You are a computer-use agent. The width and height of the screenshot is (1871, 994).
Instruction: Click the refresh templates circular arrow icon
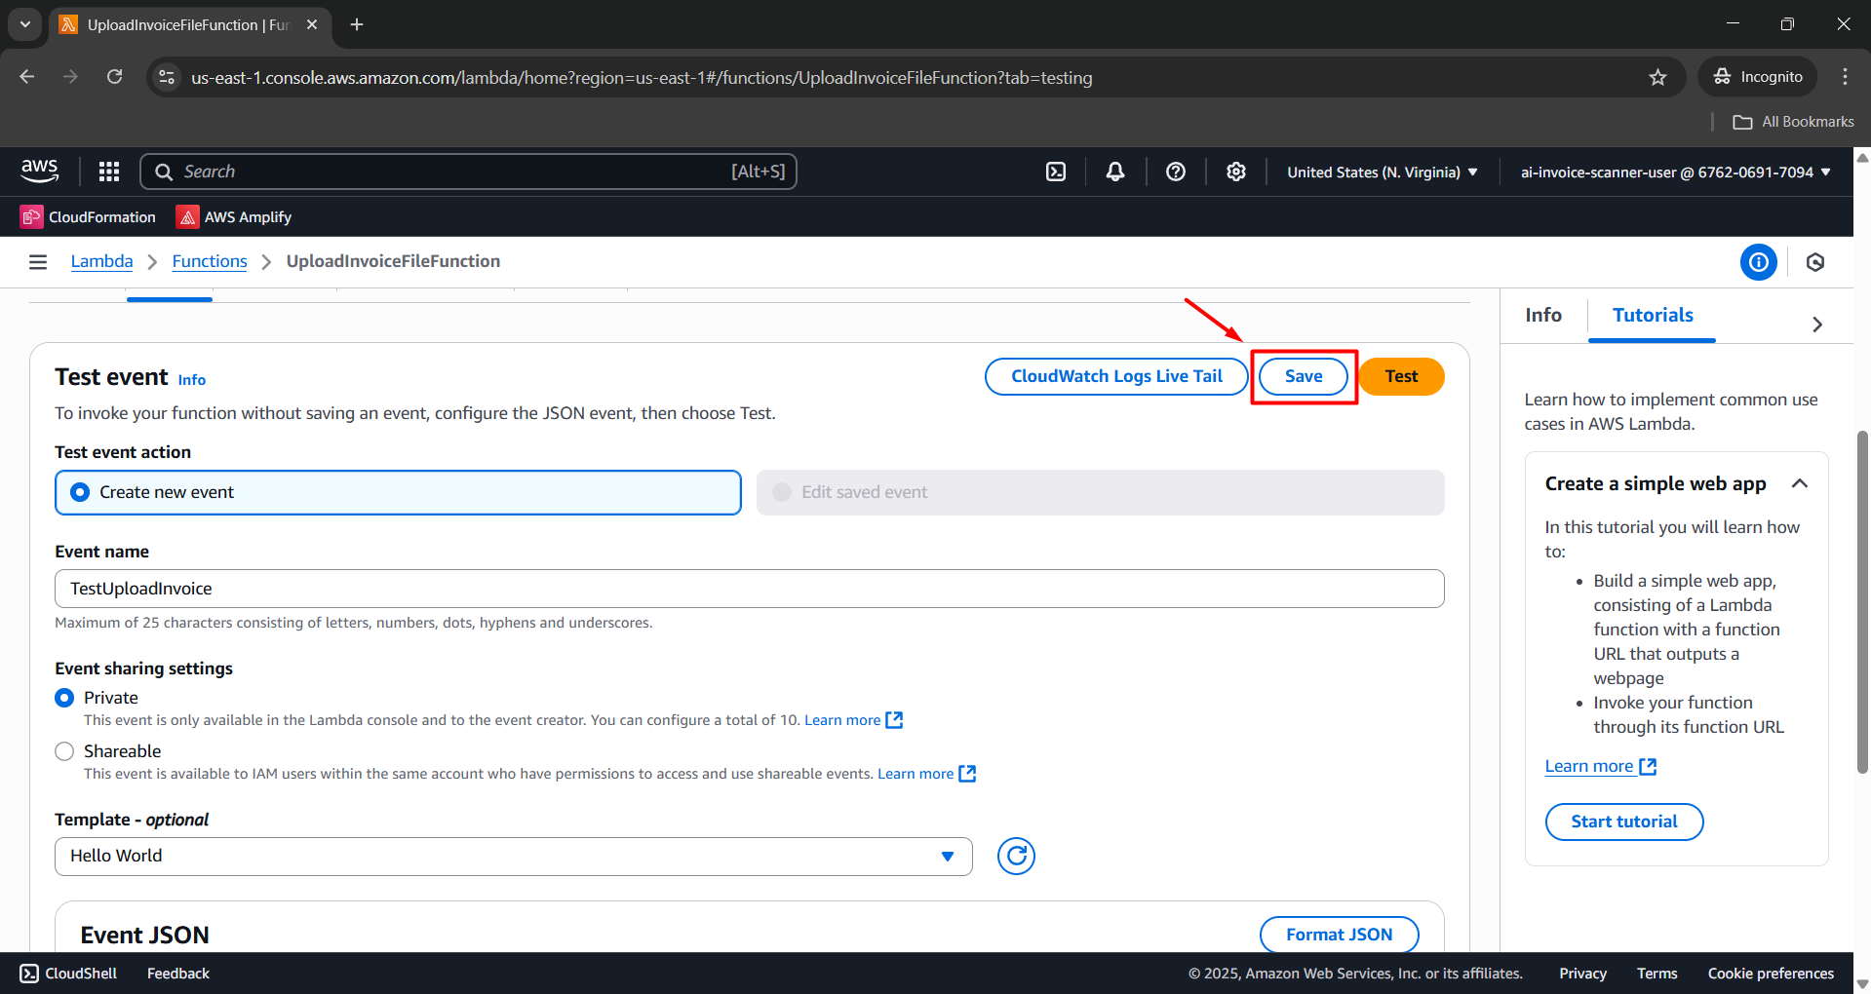click(1016, 856)
